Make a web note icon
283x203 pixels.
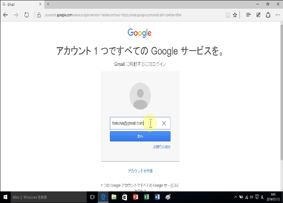[258, 15]
